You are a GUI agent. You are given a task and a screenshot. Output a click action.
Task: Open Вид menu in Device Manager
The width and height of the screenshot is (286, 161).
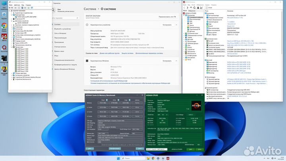coord(23,5)
